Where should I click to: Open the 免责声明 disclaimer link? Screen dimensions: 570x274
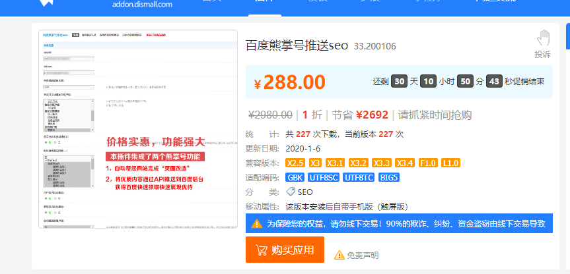pos(363,256)
